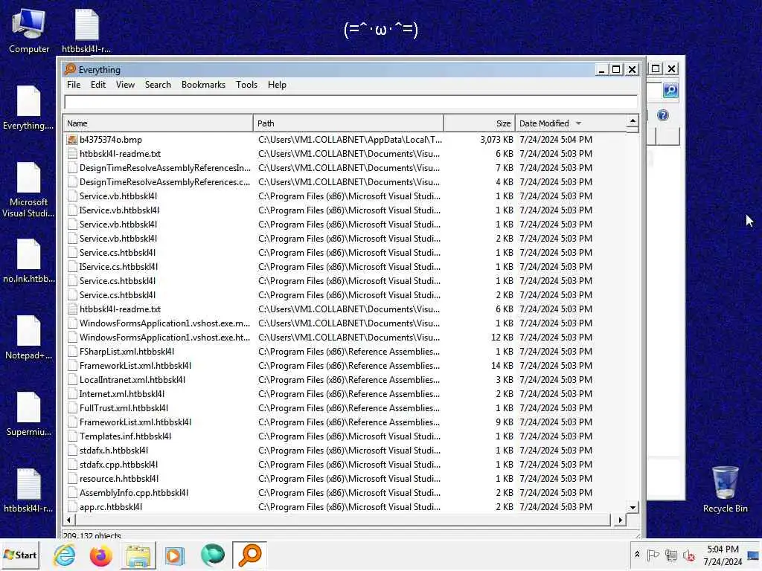Select Templates.inf.htbbskl4l row
Image resolution: width=762 pixels, height=571 pixels.
tap(345, 436)
